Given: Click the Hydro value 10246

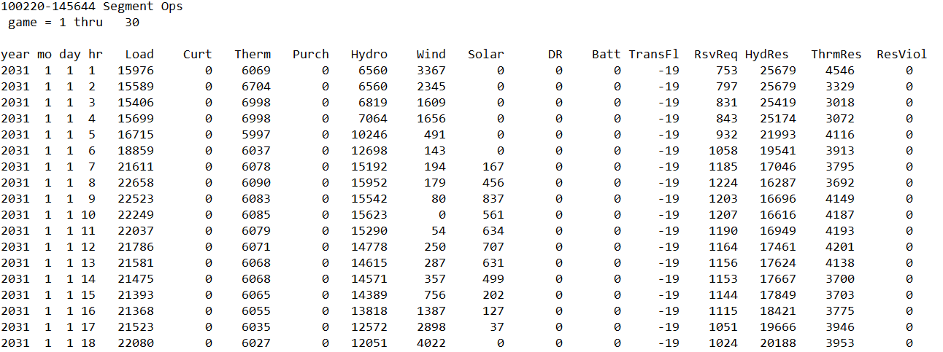Looking at the screenshot, I should coord(369,135).
